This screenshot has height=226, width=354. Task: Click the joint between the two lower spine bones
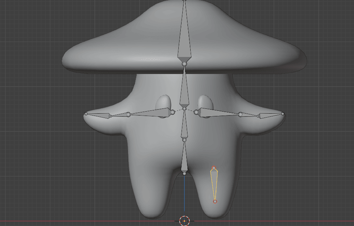pyautogui.click(x=184, y=140)
